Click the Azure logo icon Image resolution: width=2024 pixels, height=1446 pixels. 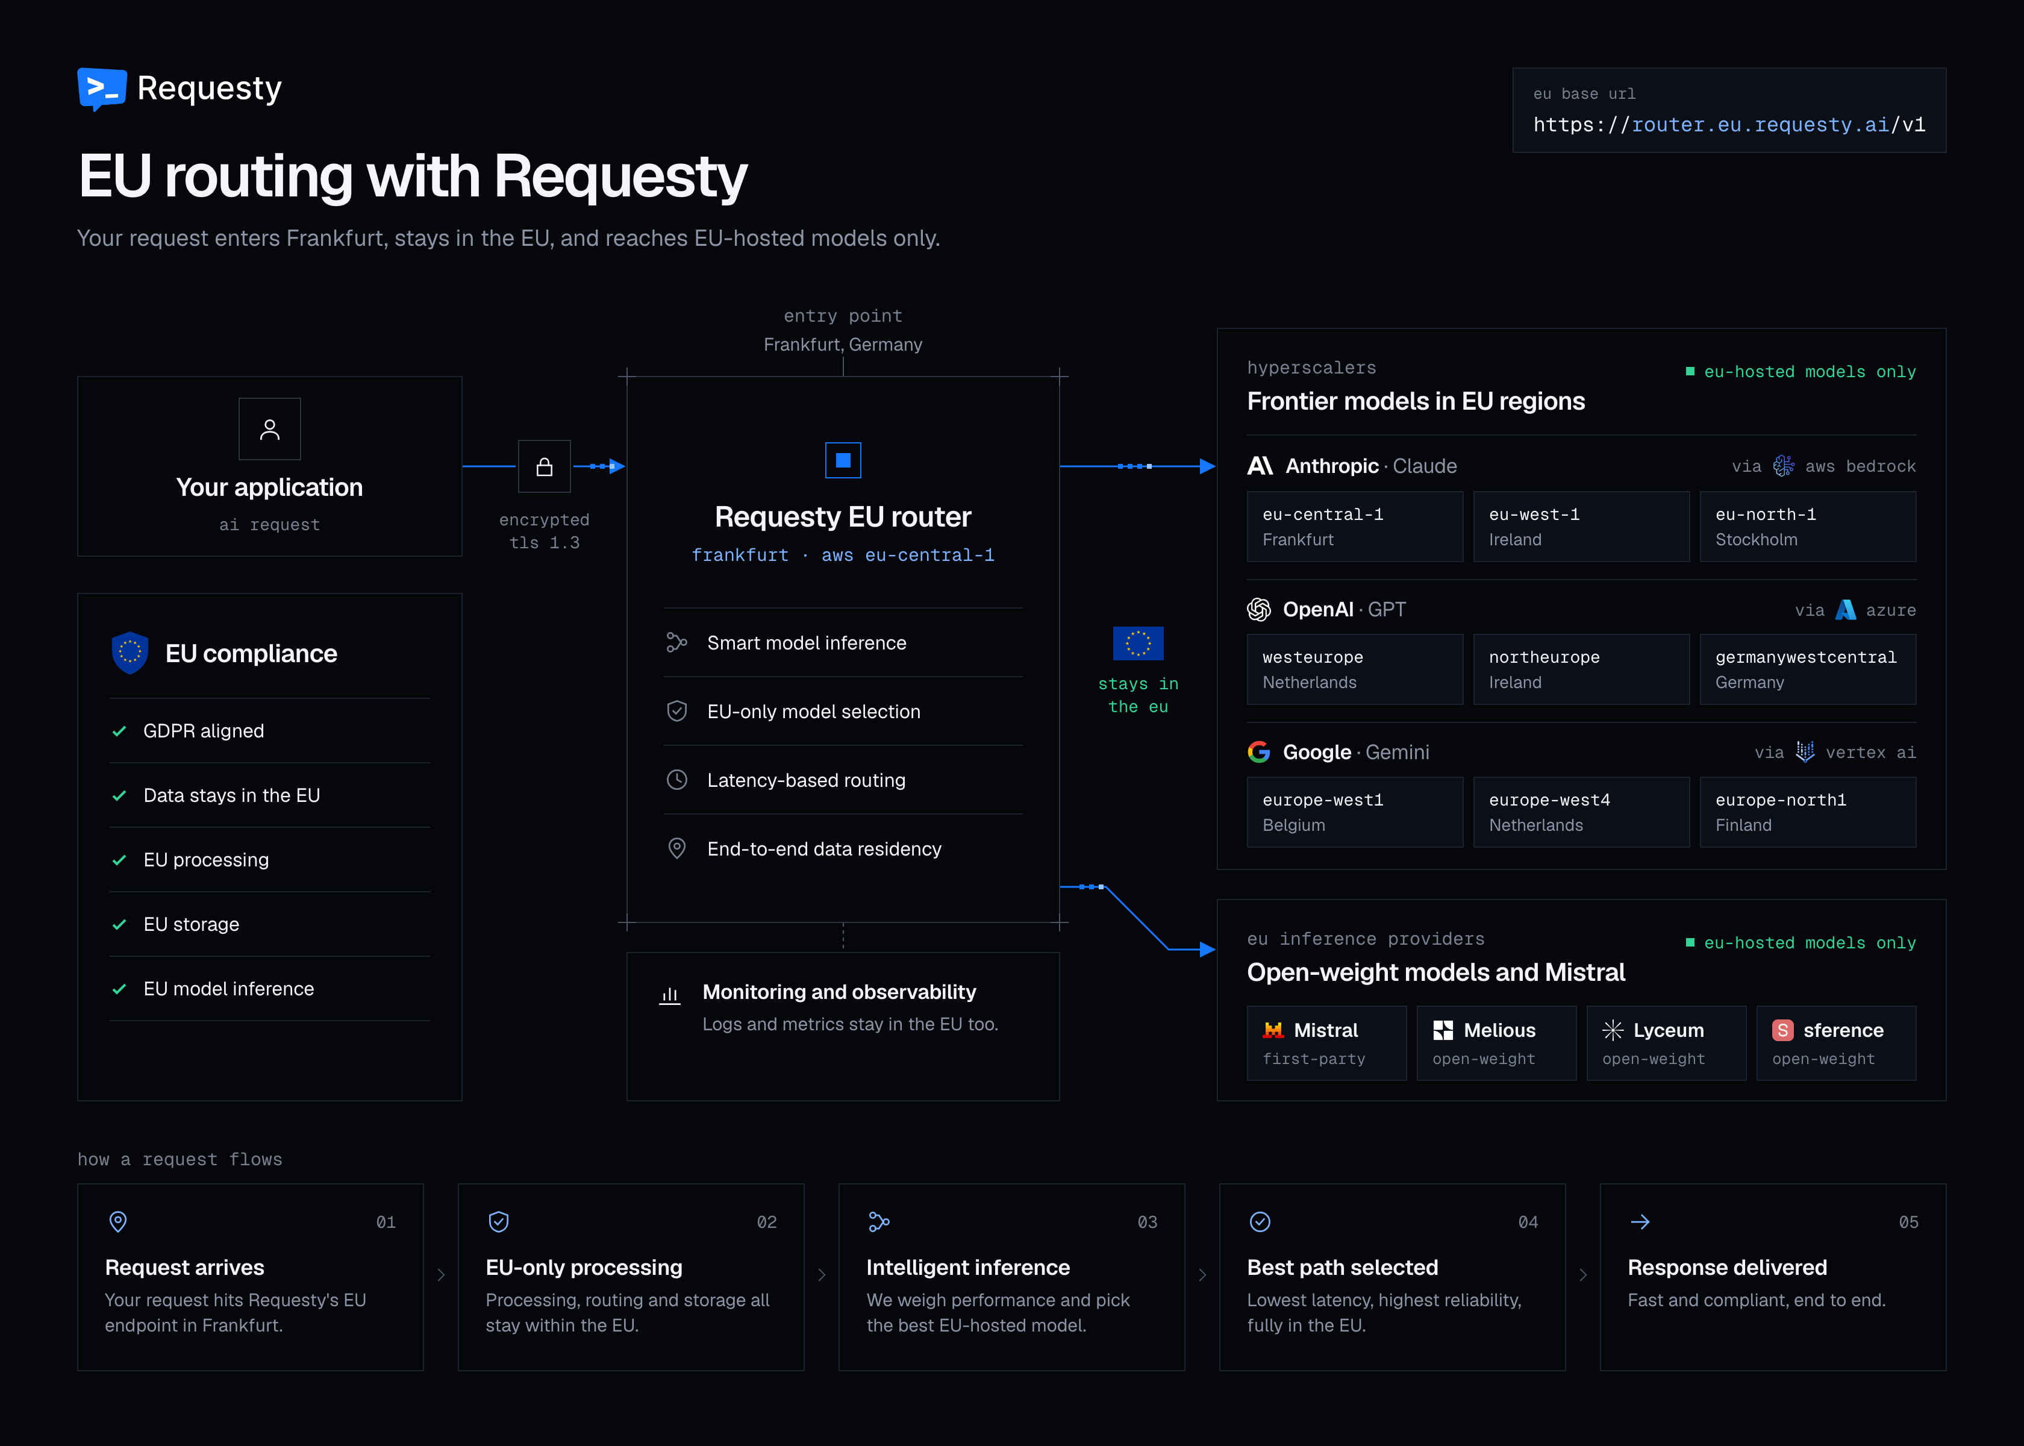coord(1846,609)
